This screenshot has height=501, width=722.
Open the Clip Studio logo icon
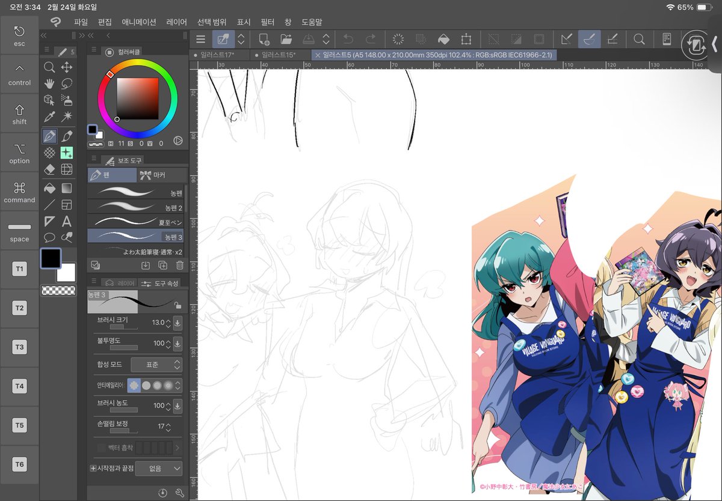(x=55, y=22)
